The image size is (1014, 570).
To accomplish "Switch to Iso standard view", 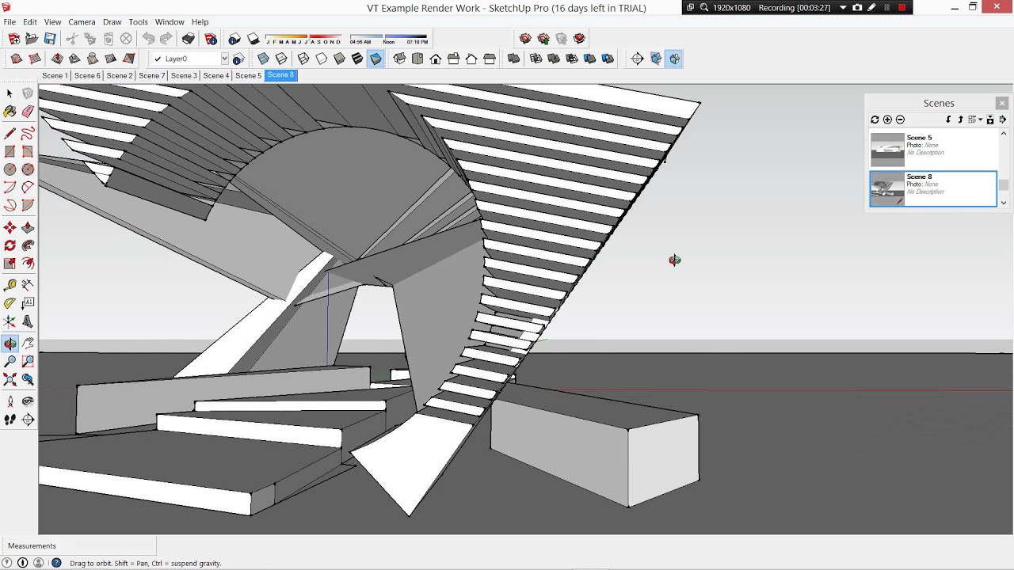I will pos(399,59).
